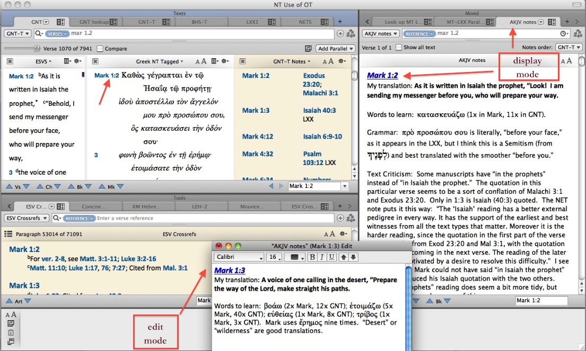
Task: Enable the Compare checkbox
Action: tap(100, 48)
